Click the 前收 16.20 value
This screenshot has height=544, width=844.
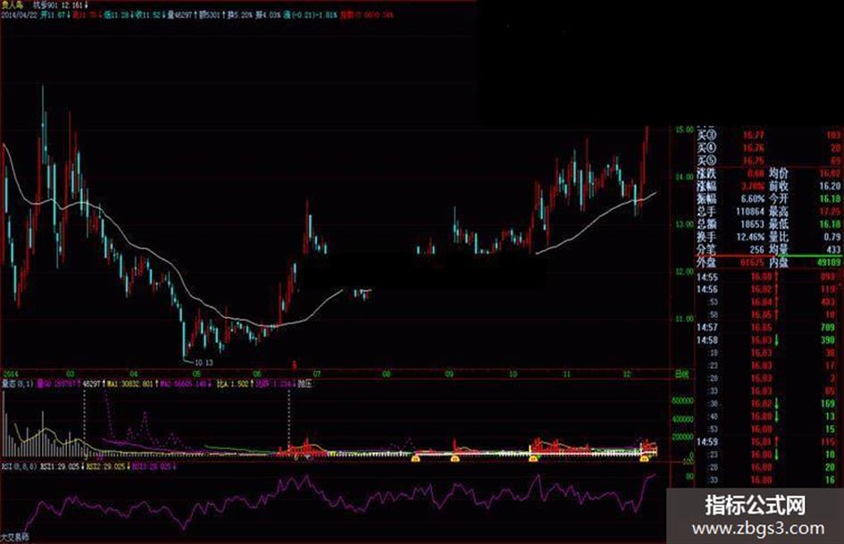click(x=830, y=186)
